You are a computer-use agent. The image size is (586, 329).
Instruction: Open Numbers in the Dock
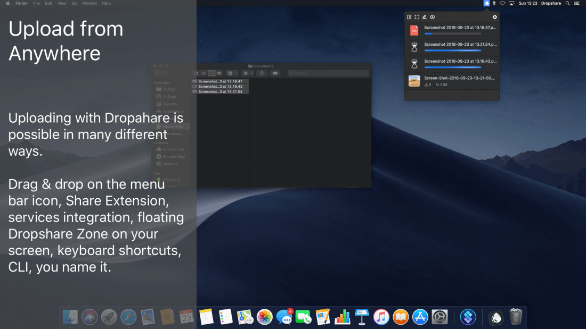coord(343,317)
